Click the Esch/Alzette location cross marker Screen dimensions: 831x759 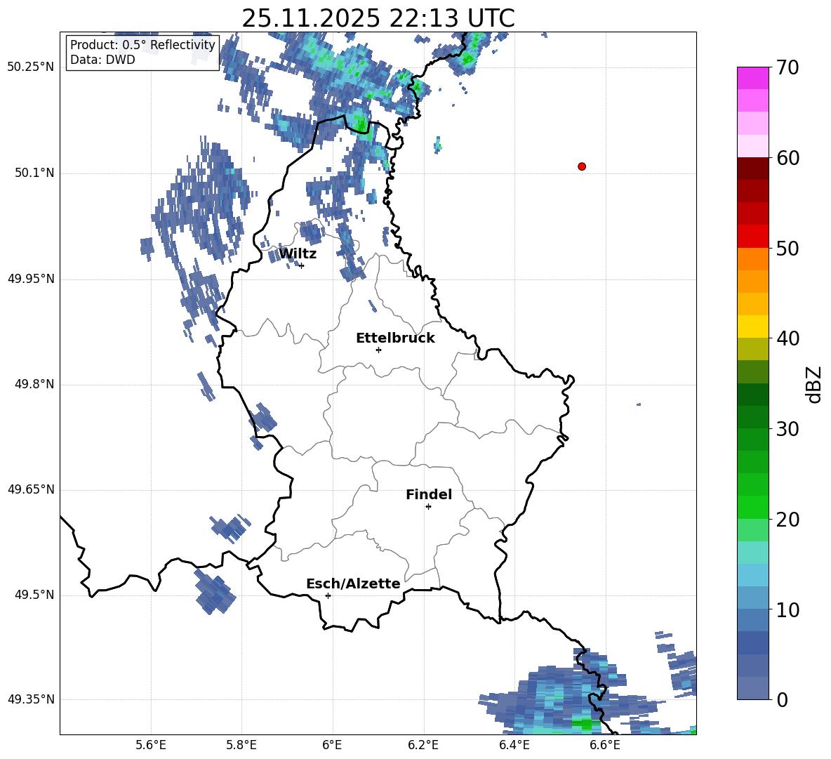[328, 595]
